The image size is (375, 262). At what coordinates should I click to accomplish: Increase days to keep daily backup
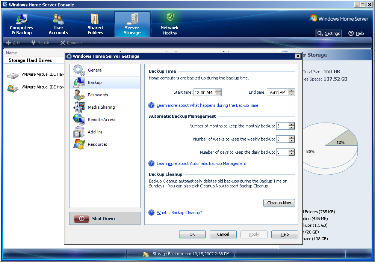pyautogui.click(x=291, y=151)
